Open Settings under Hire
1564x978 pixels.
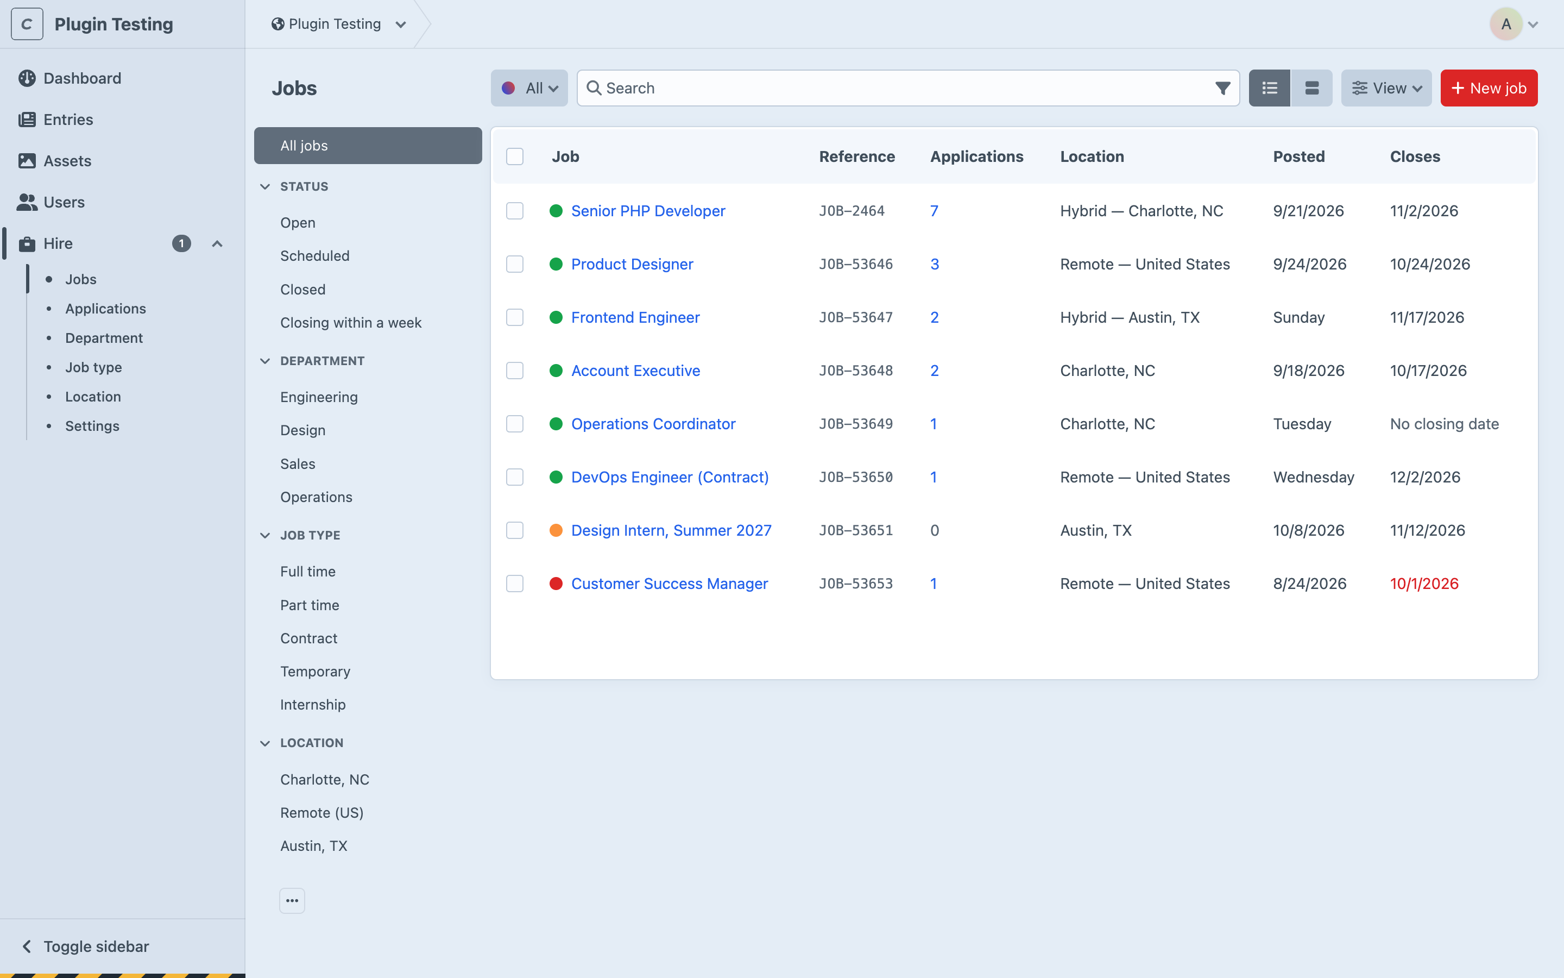92,427
